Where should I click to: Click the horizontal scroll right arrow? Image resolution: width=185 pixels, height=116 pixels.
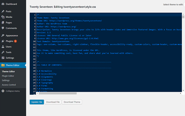[x=180, y=93]
